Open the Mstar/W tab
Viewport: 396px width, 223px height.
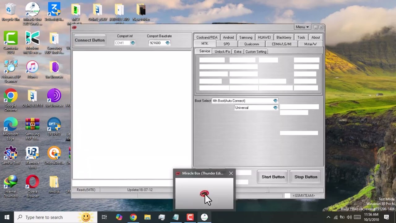(x=310, y=44)
